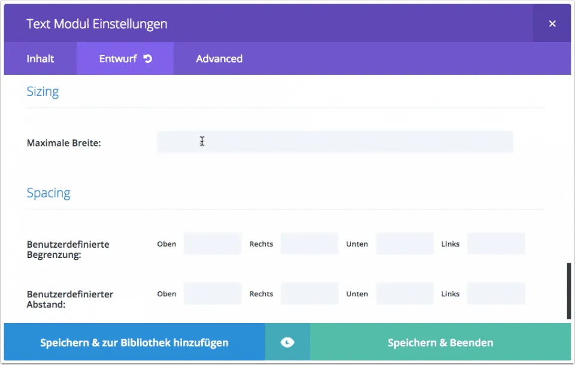Viewport: 575px width, 365px height.
Task: Click the eye preview icon
Action: pyautogui.click(x=287, y=342)
